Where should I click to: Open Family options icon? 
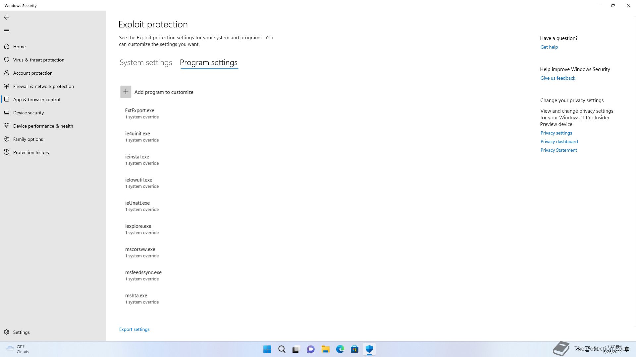[7, 139]
